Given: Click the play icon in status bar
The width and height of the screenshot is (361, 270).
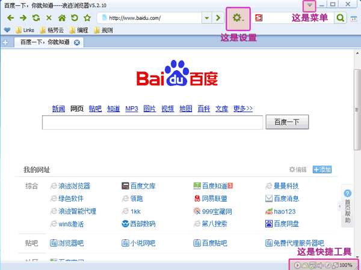Looking at the screenshot, I should [297, 265].
